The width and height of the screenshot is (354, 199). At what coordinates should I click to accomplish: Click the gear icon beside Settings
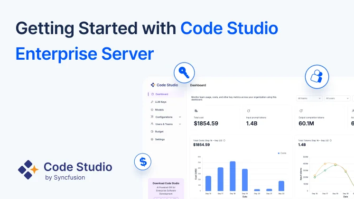pos(152,139)
